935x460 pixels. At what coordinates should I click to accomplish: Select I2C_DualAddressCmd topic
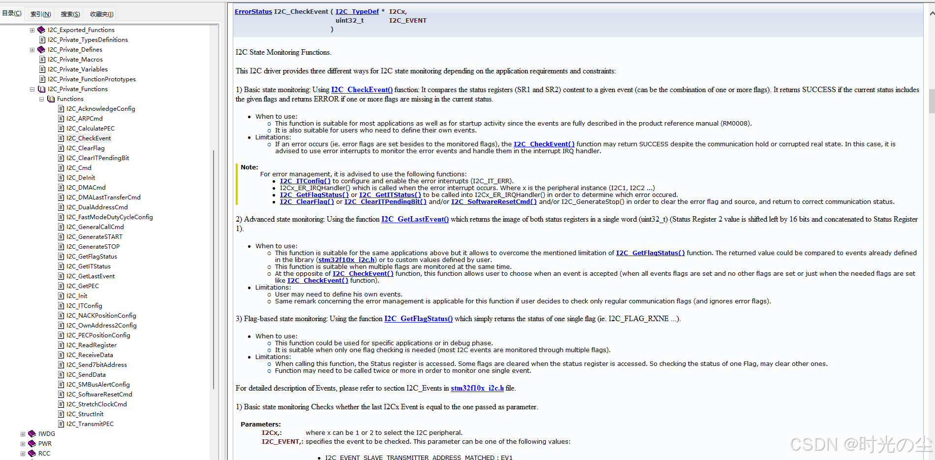coord(97,207)
